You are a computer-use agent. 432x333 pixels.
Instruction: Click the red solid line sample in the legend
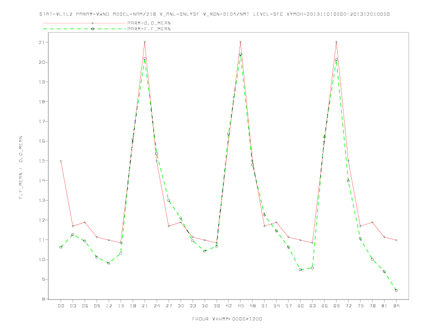point(85,23)
